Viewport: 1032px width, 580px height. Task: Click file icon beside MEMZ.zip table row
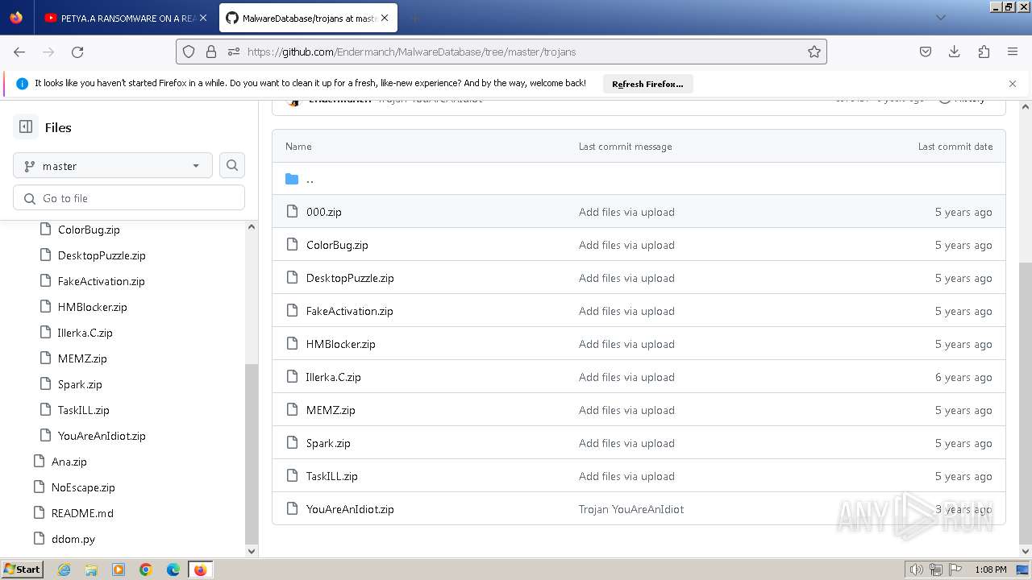292,410
